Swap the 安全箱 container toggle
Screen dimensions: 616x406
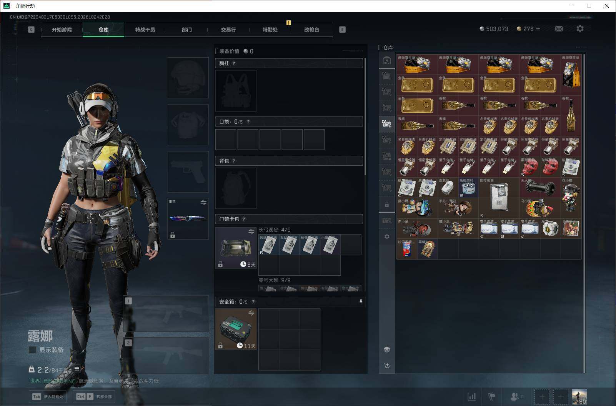tap(251, 313)
